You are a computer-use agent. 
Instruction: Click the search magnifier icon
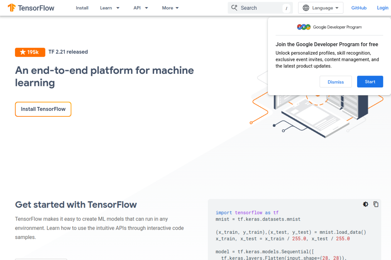[x=234, y=8]
